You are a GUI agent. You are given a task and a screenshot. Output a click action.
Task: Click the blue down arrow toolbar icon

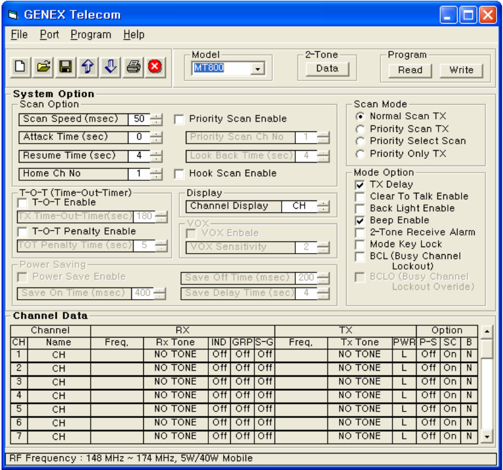coord(110,67)
